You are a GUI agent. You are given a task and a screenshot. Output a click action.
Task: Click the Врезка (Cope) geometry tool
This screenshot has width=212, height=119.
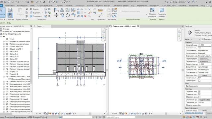point(34,9)
